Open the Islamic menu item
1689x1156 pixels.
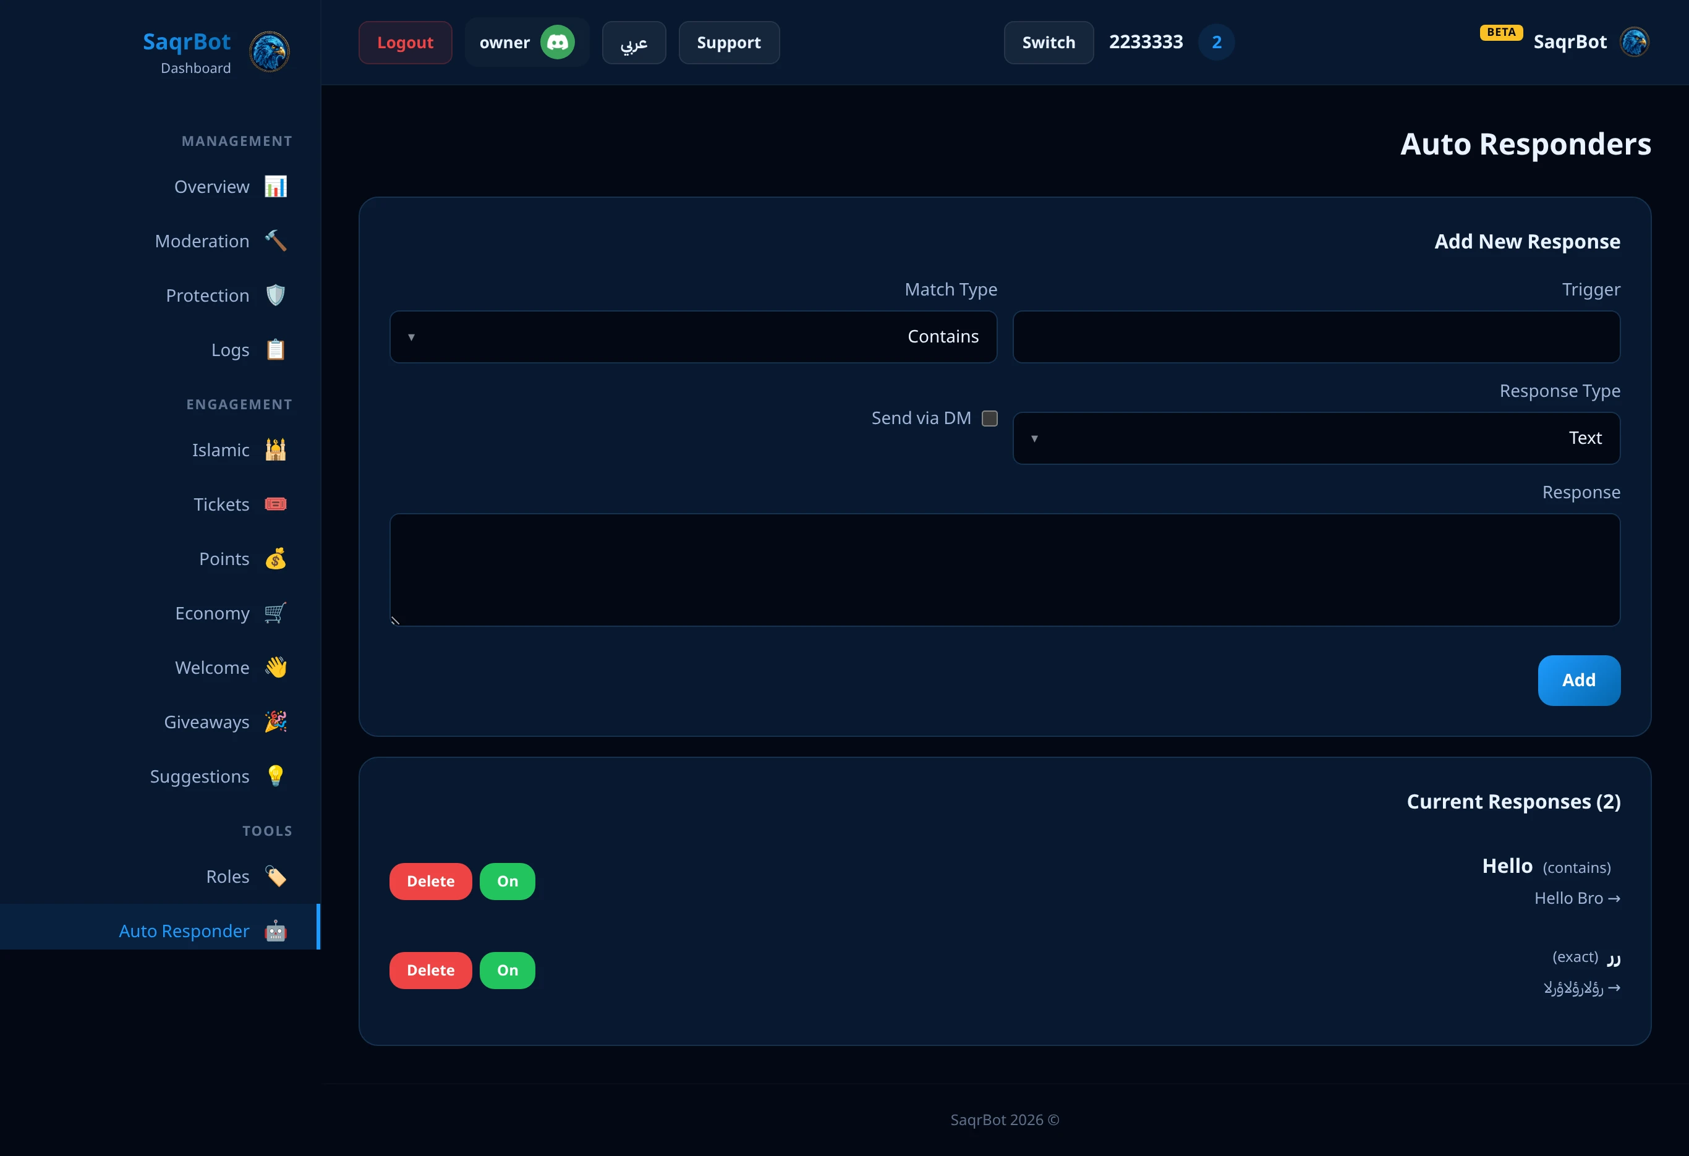(160, 450)
